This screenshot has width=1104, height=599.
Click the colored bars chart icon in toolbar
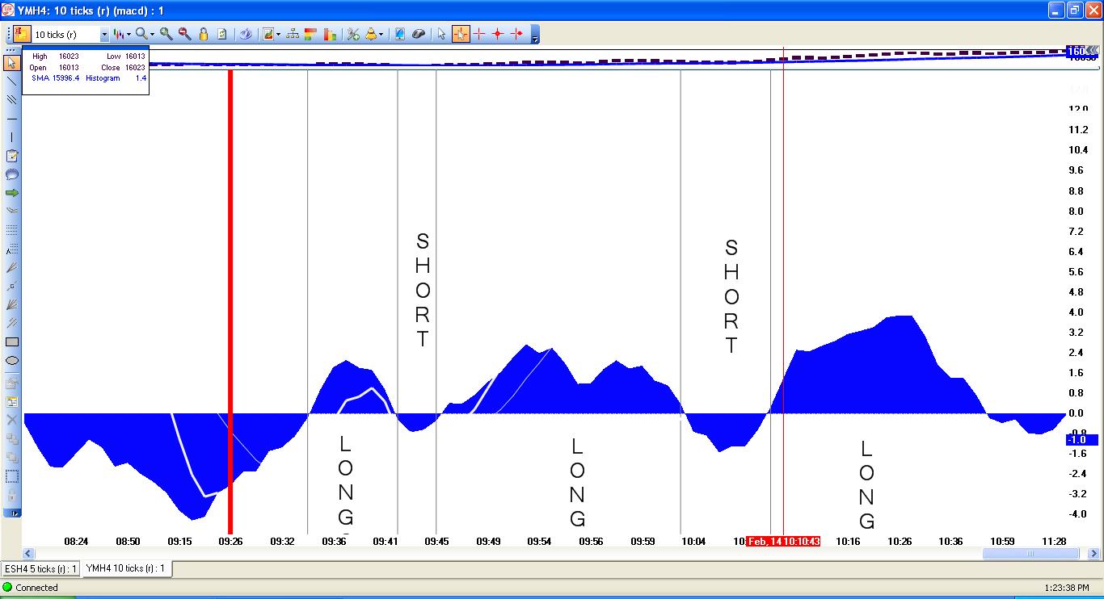(x=330, y=34)
